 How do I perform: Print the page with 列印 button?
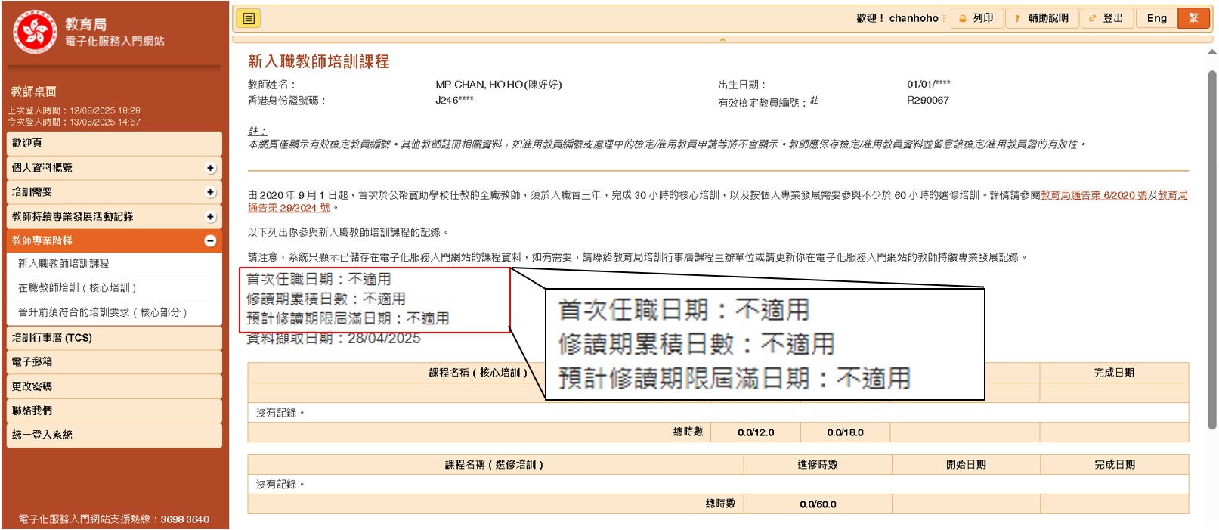(x=976, y=18)
